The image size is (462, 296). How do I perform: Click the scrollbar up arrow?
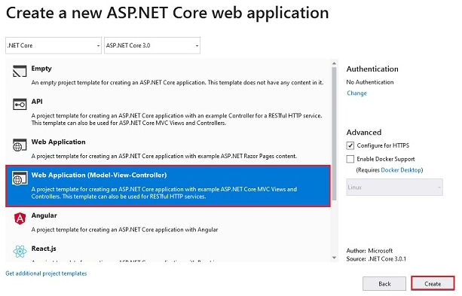coord(334,63)
